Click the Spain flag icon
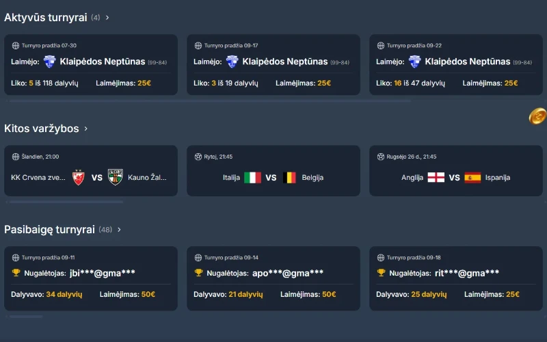 (x=472, y=177)
